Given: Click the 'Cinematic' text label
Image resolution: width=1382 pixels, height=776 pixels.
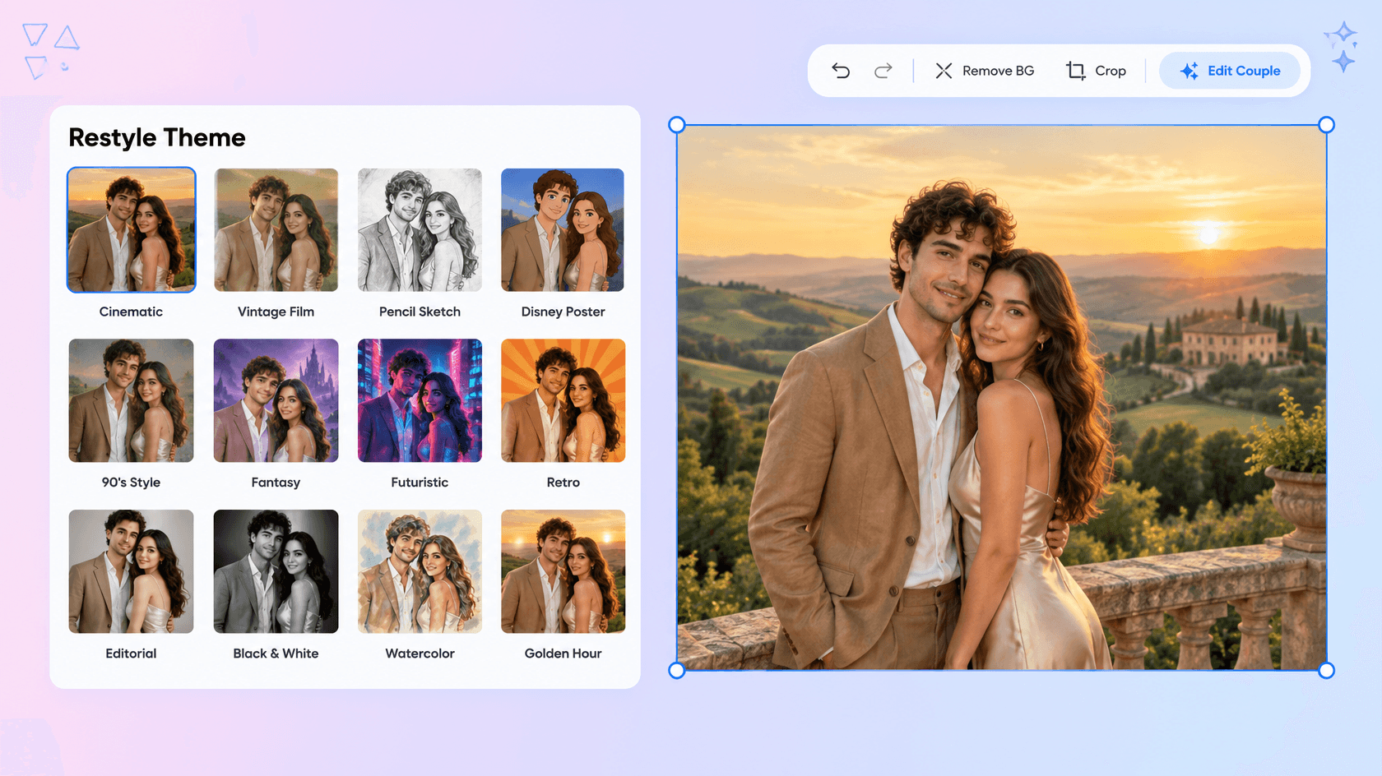Looking at the screenshot, I should point(131,312).
